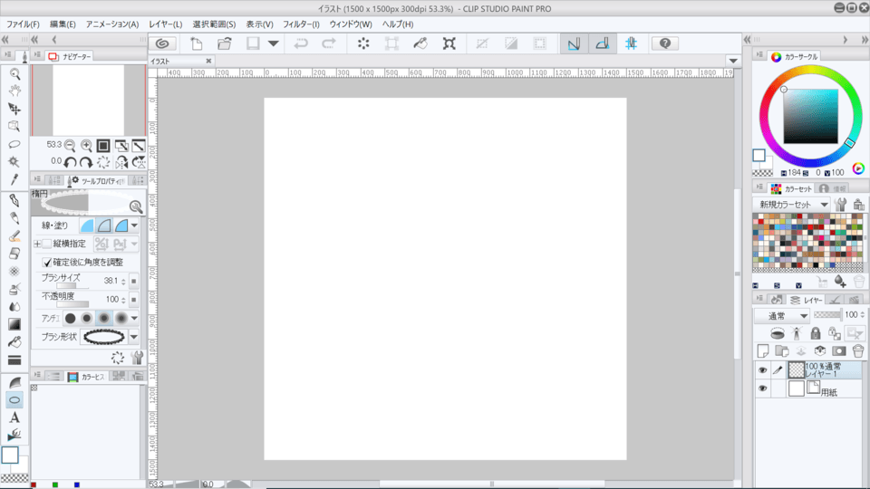870x489 pixels.
Task: Select the Zoom magnifier tool
Action: pos(14,73)
